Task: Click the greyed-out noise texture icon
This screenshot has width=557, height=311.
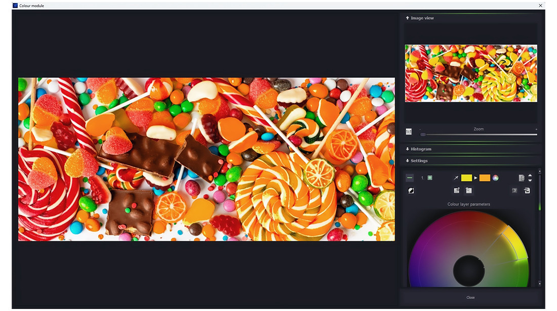Action: click(514, 191)
